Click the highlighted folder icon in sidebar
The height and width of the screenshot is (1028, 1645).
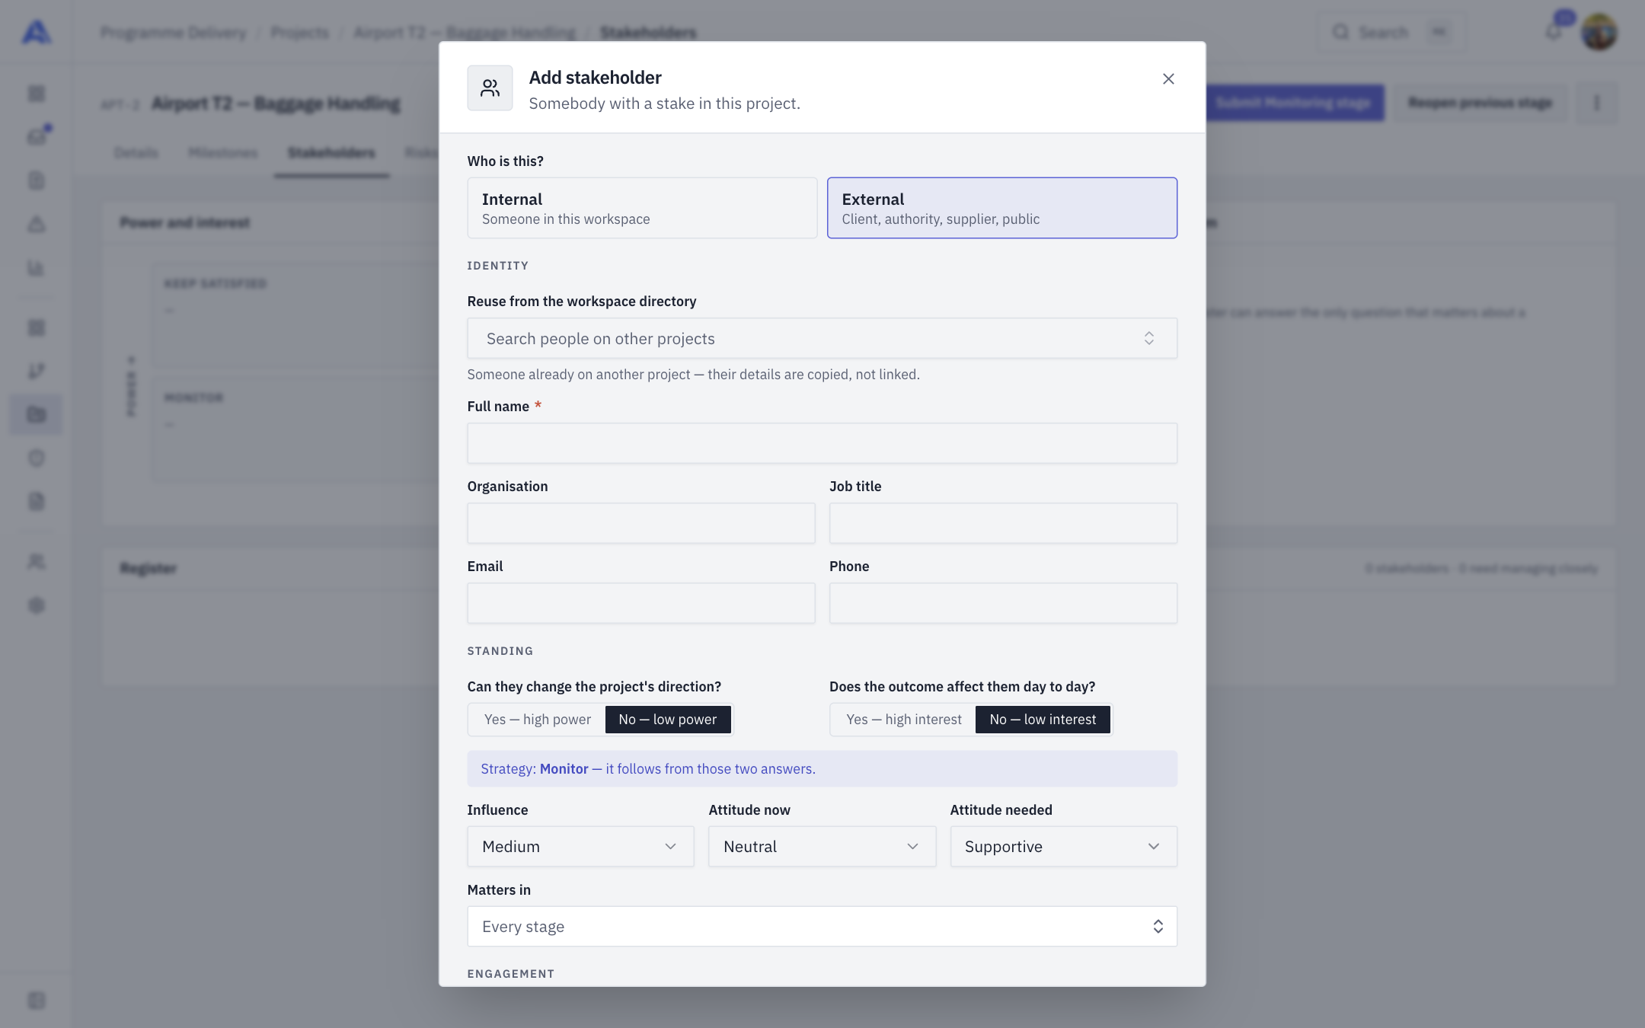pos(37,414)
